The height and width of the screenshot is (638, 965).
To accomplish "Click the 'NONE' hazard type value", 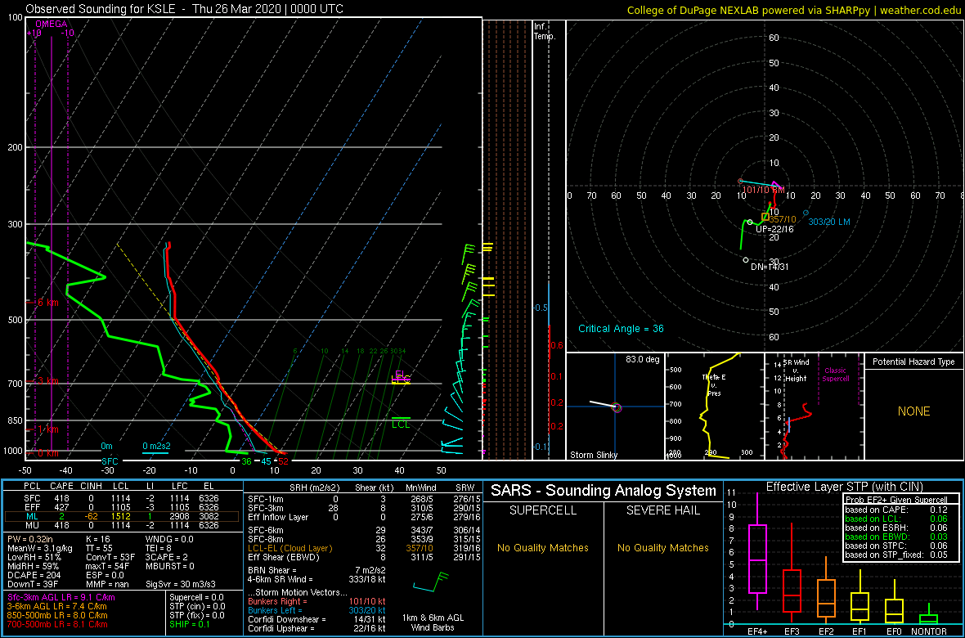I will point(913,411).
